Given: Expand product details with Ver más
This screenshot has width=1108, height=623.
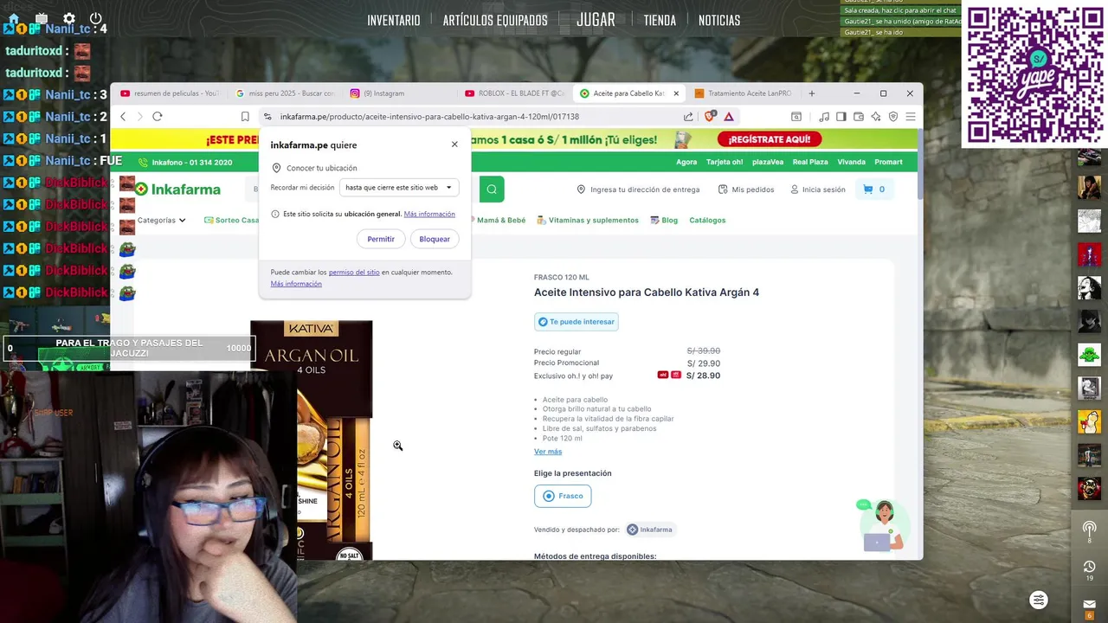Looking at the screenshot, I should click(548, 452).
